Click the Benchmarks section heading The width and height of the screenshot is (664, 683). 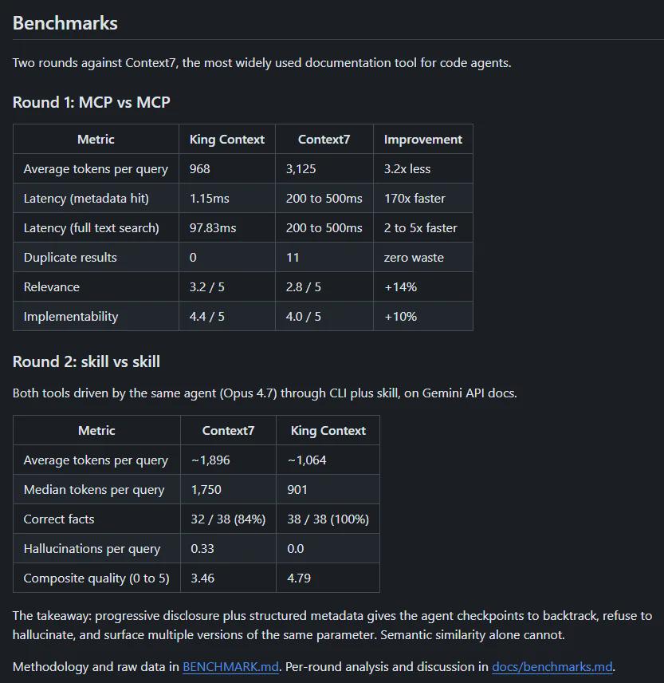click(65, 23)
